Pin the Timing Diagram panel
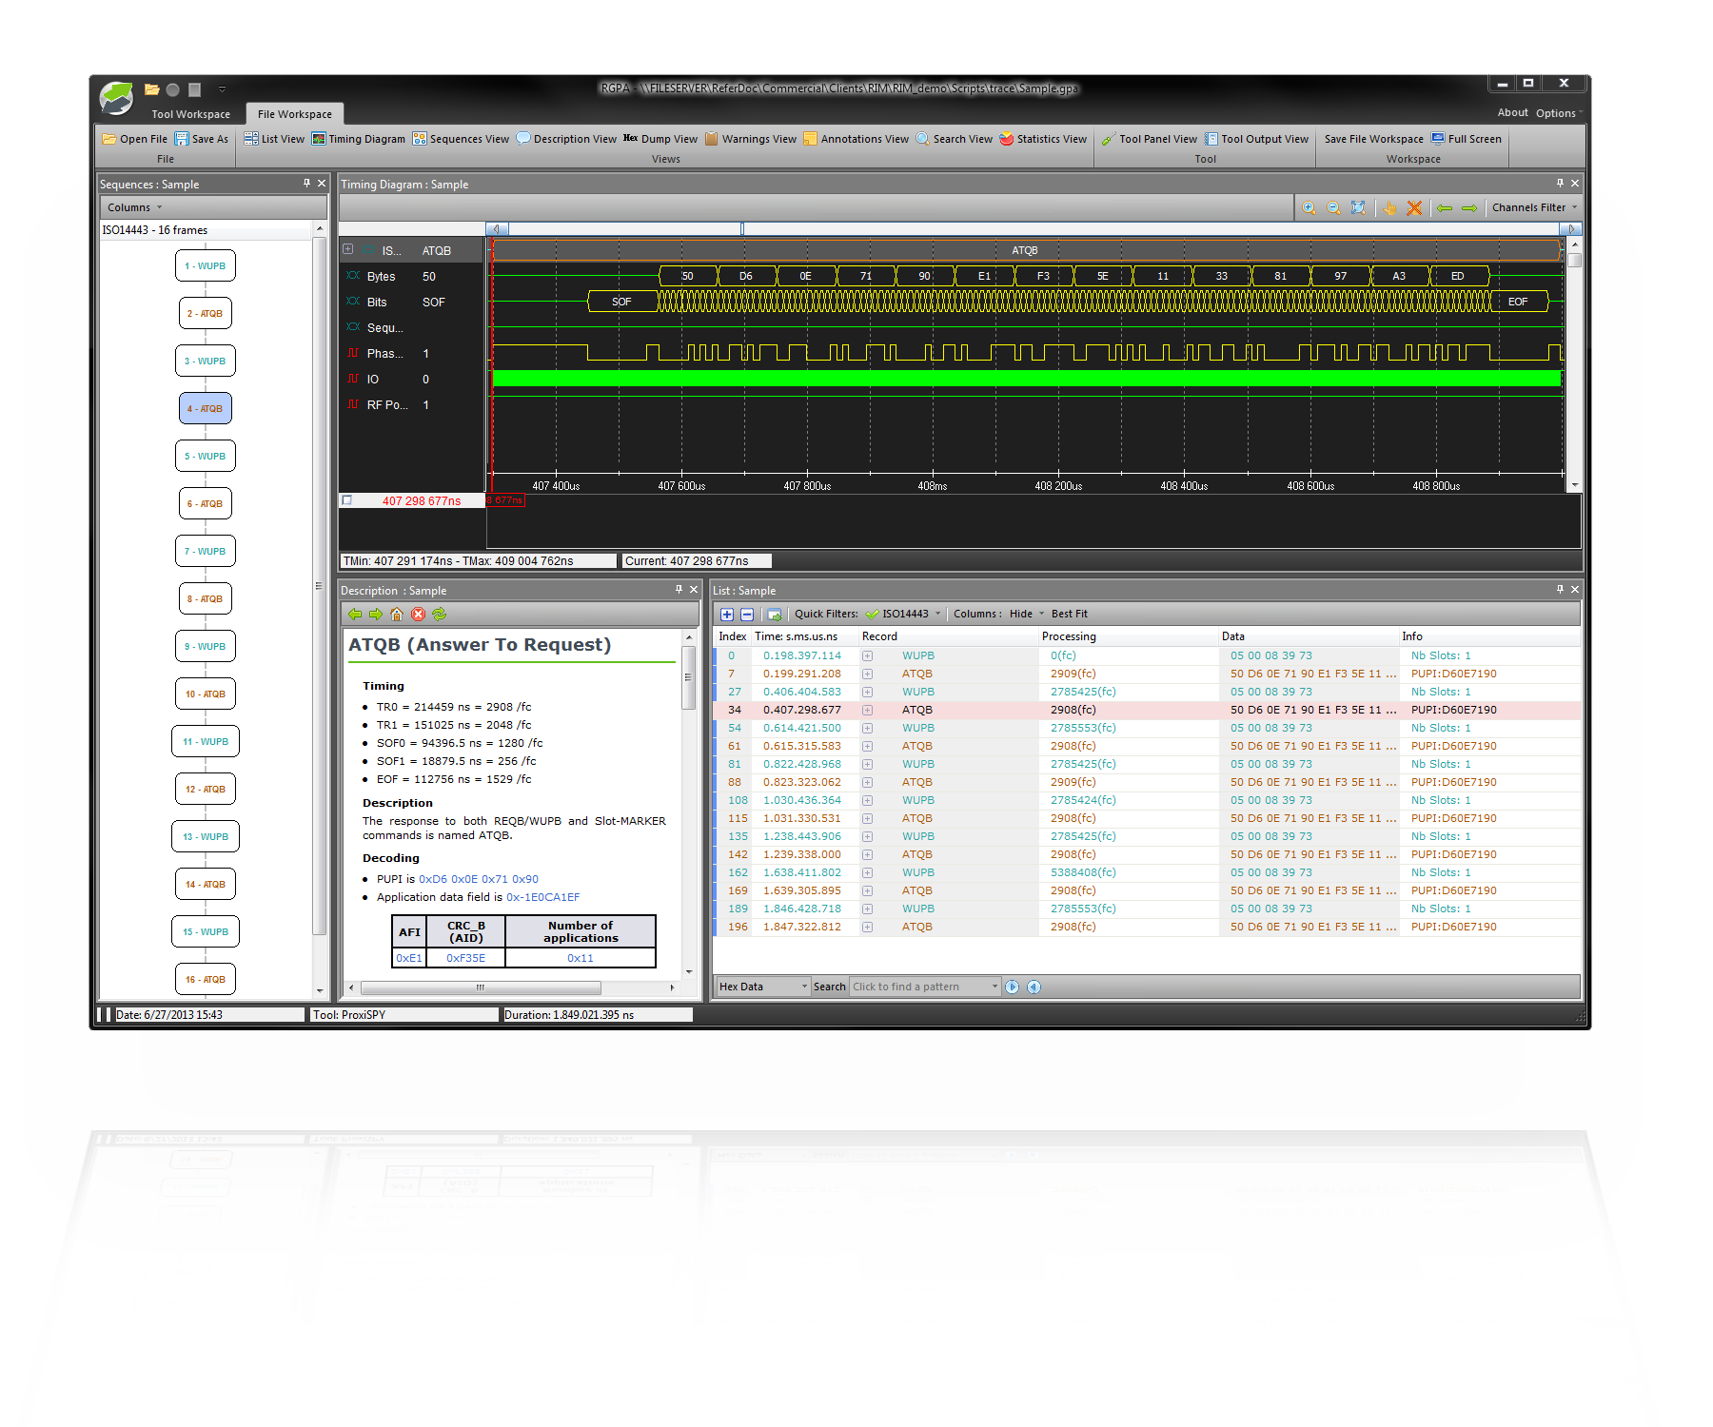Viewport: 1713px width, 1427px height. [x=1560, y=183]
